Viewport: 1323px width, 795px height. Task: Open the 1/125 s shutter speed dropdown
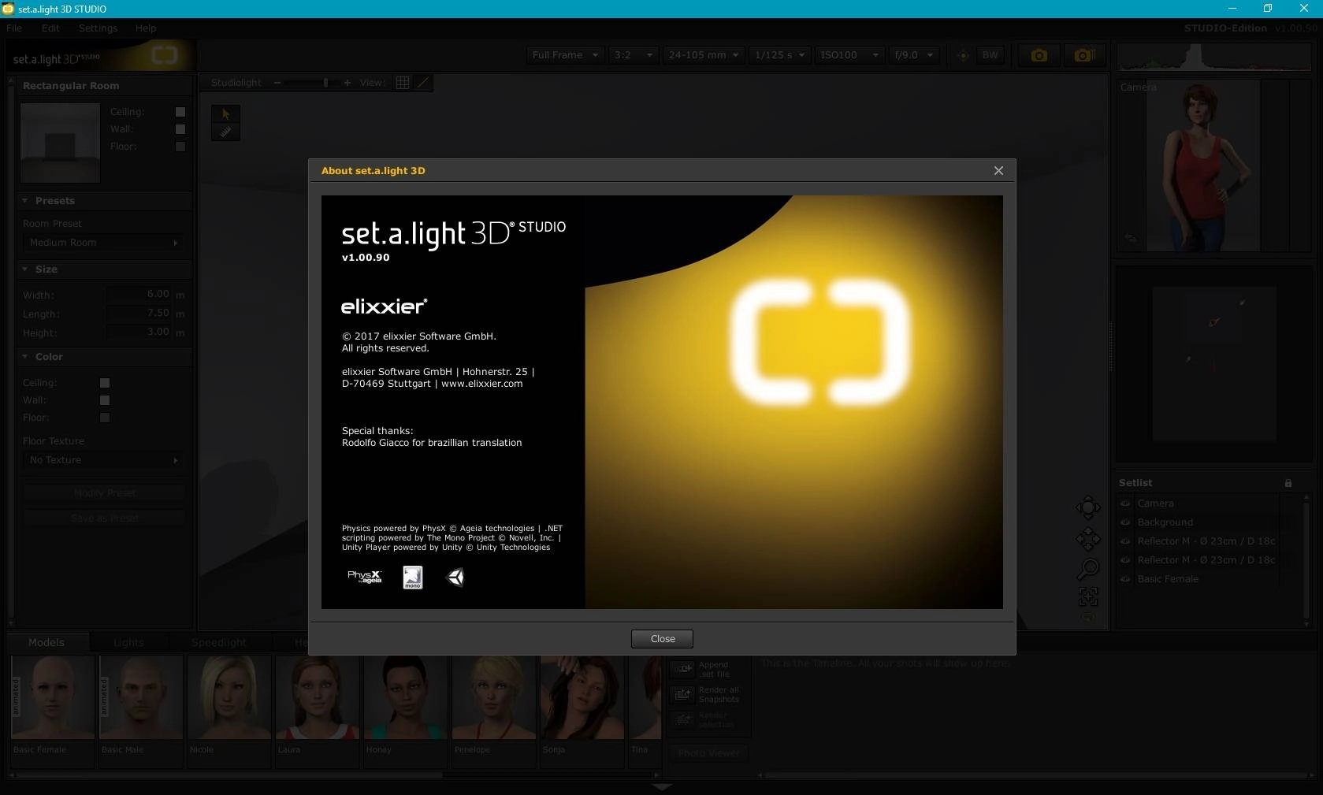click(x=779, y=55)
